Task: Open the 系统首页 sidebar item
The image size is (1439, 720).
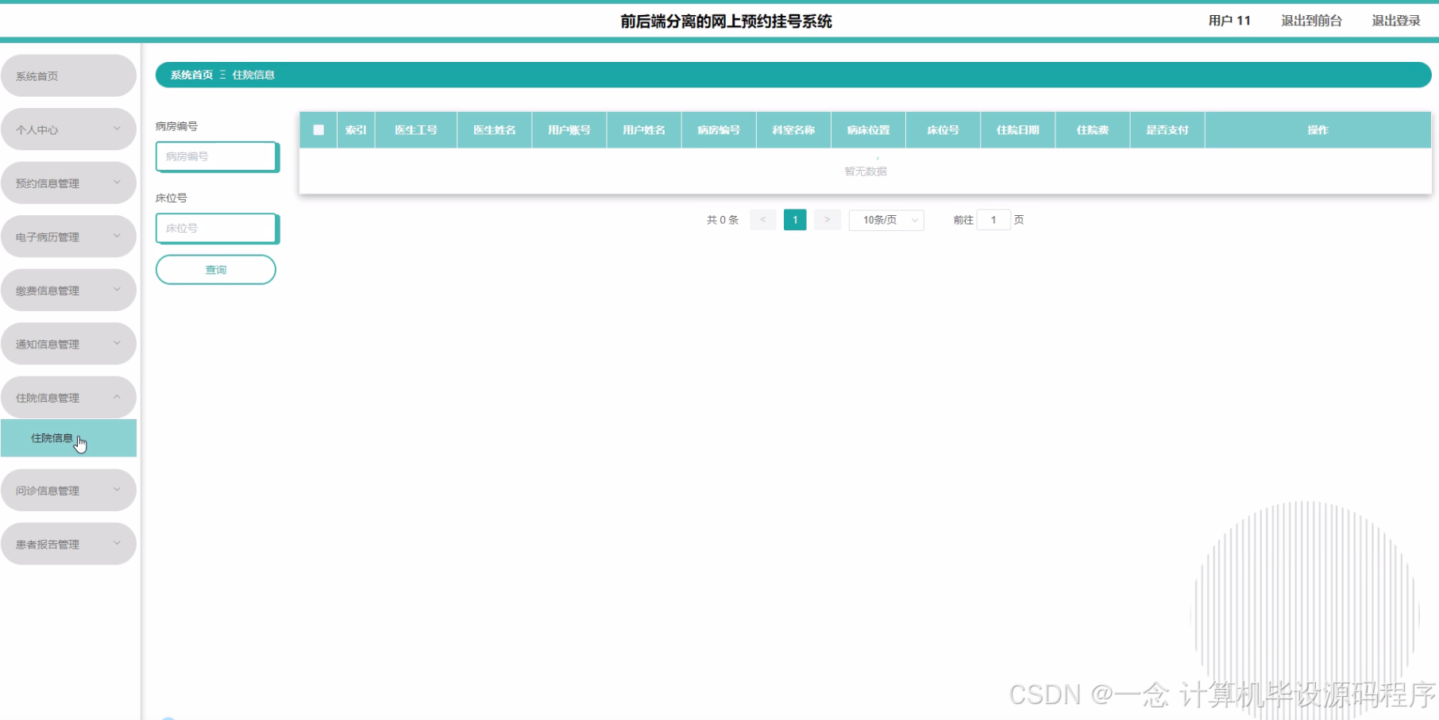Action: pos(68,75)
